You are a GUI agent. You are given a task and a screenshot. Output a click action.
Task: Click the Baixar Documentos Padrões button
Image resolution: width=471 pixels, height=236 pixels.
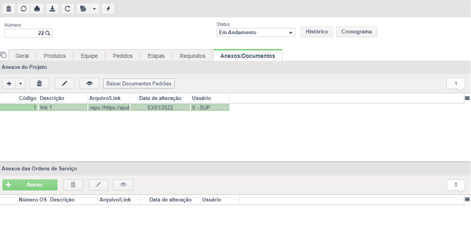(139, 83)
